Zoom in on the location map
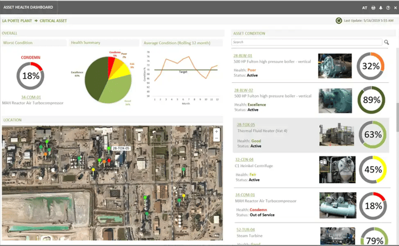The image size is (399, 246). (x=216, y=131)
